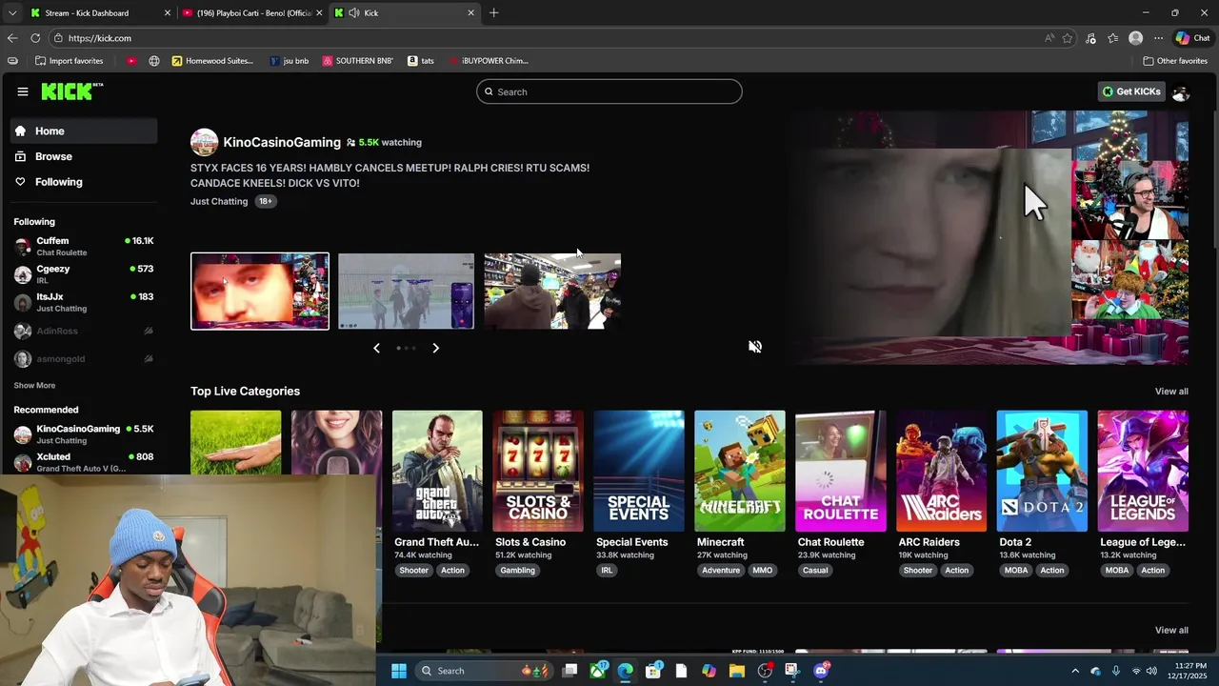
Task: Click KinoCasinoGaming's channel avatar
Action: (x=204, y=142)
